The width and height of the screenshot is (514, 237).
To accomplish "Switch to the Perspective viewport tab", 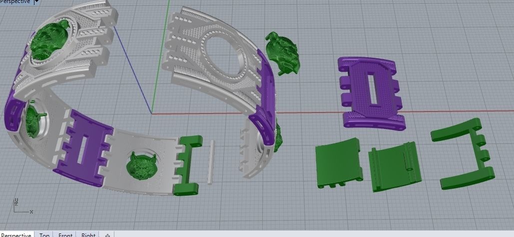I will (16, 235).
